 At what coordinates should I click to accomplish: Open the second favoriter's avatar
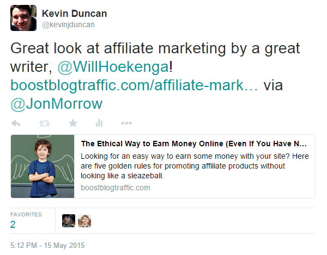(84, 221)
